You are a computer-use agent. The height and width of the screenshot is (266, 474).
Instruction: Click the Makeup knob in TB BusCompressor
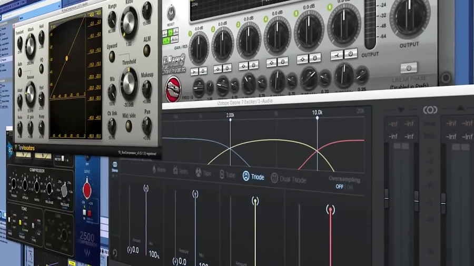[x=146, y=89]
